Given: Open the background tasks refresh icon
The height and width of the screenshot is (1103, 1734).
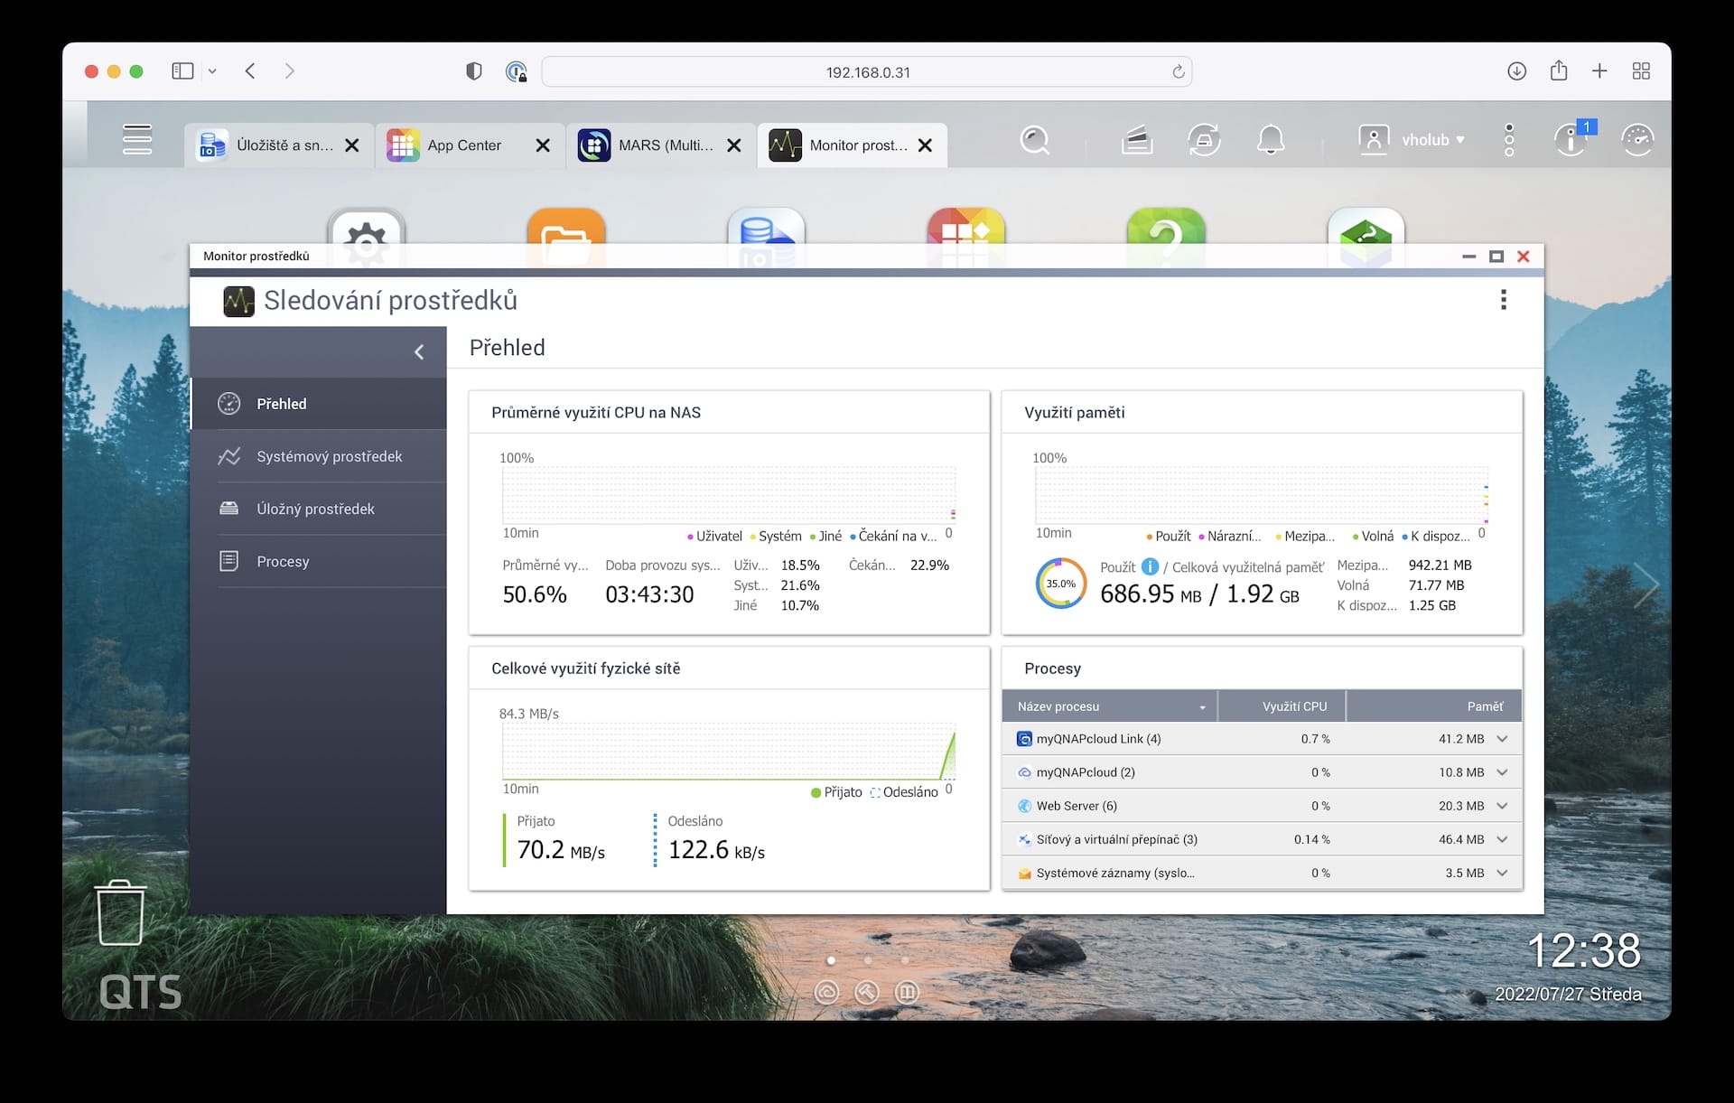Looking at the screenshot, I should (x=1204, y=140).
